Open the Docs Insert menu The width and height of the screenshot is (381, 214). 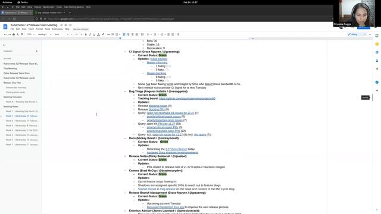point(31,29)
